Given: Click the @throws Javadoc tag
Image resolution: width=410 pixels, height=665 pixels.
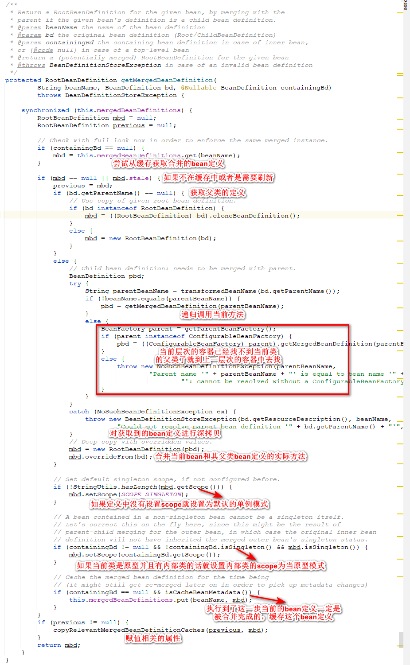Looking at the screenshot, I should (x=31, y=65).
